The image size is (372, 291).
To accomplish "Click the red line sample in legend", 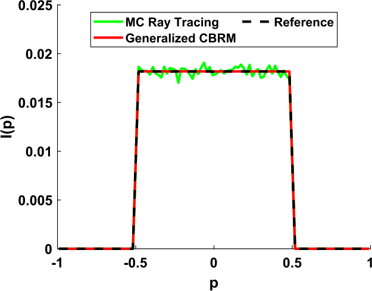I will pos(108,38).
